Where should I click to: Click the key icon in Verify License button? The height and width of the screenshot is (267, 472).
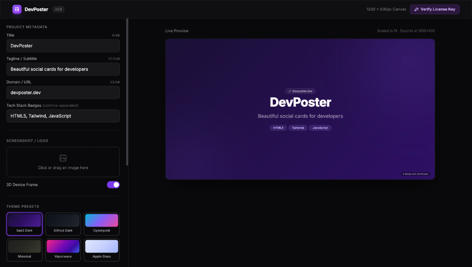[416, 9]
